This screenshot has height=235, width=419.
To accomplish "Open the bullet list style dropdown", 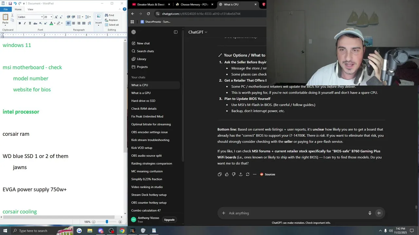I will point(83,17).
